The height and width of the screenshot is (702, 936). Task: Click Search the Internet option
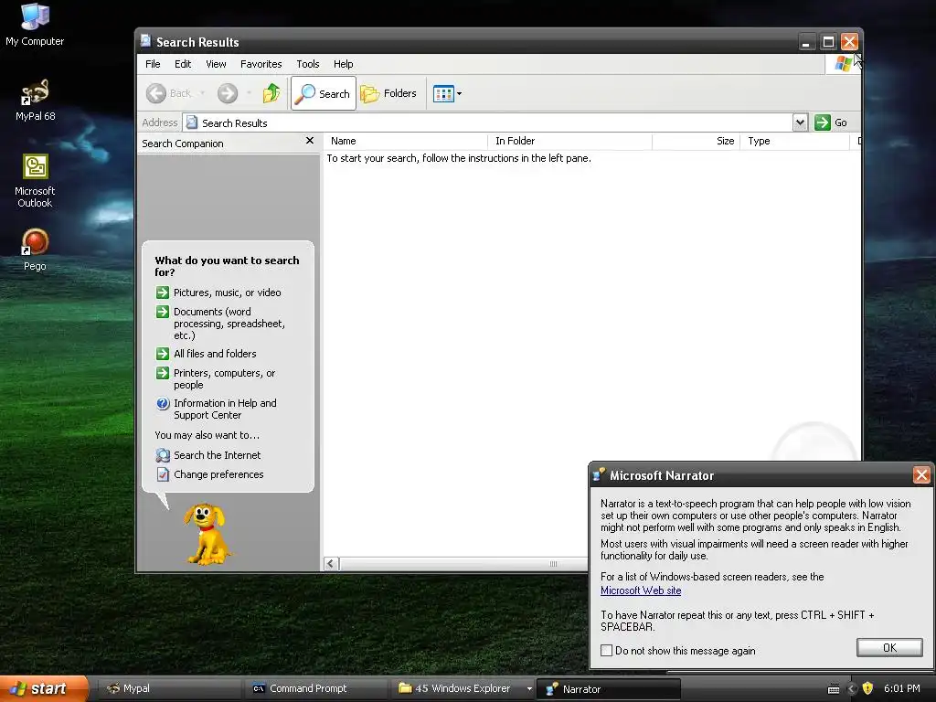(208, 455)
